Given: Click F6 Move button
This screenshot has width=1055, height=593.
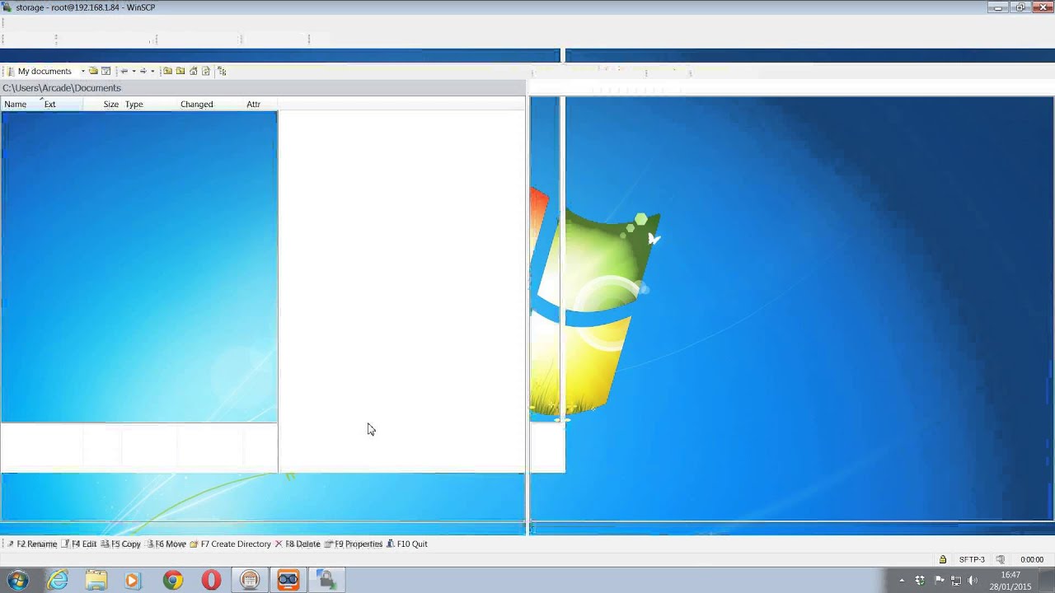Looking at the screenshot, I should tap(166, 544).
